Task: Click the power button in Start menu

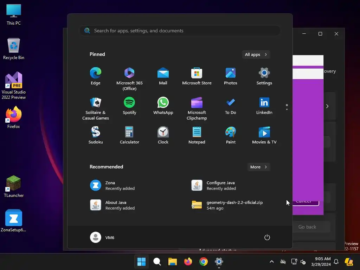Action: (267, 237)
